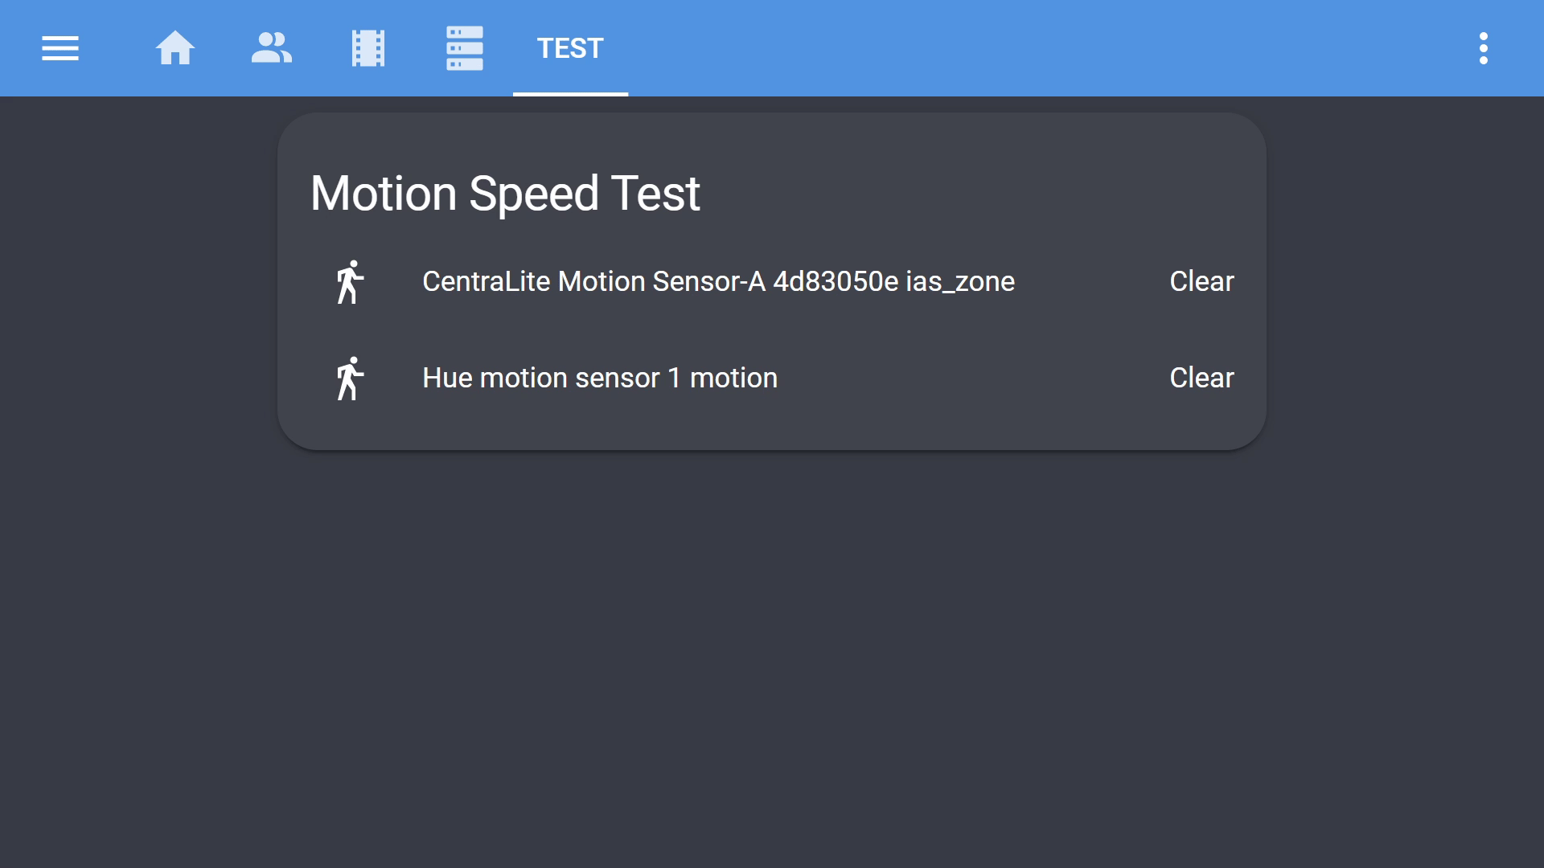Switch to the film strip view tab
The height and width of the screenshot is (868, 1544).
pyautogui.click(x=368, y=48)
